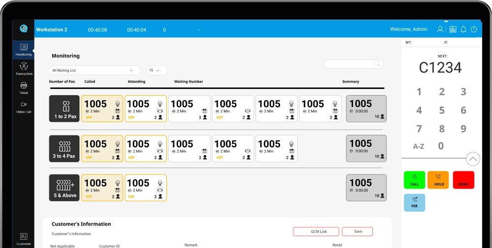Select the 5 & Above category tile
Image resolution: width=492 pixels, height=248 pixels.
point(64,188)
